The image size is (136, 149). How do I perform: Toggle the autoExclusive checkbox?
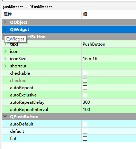click(85, 95)
